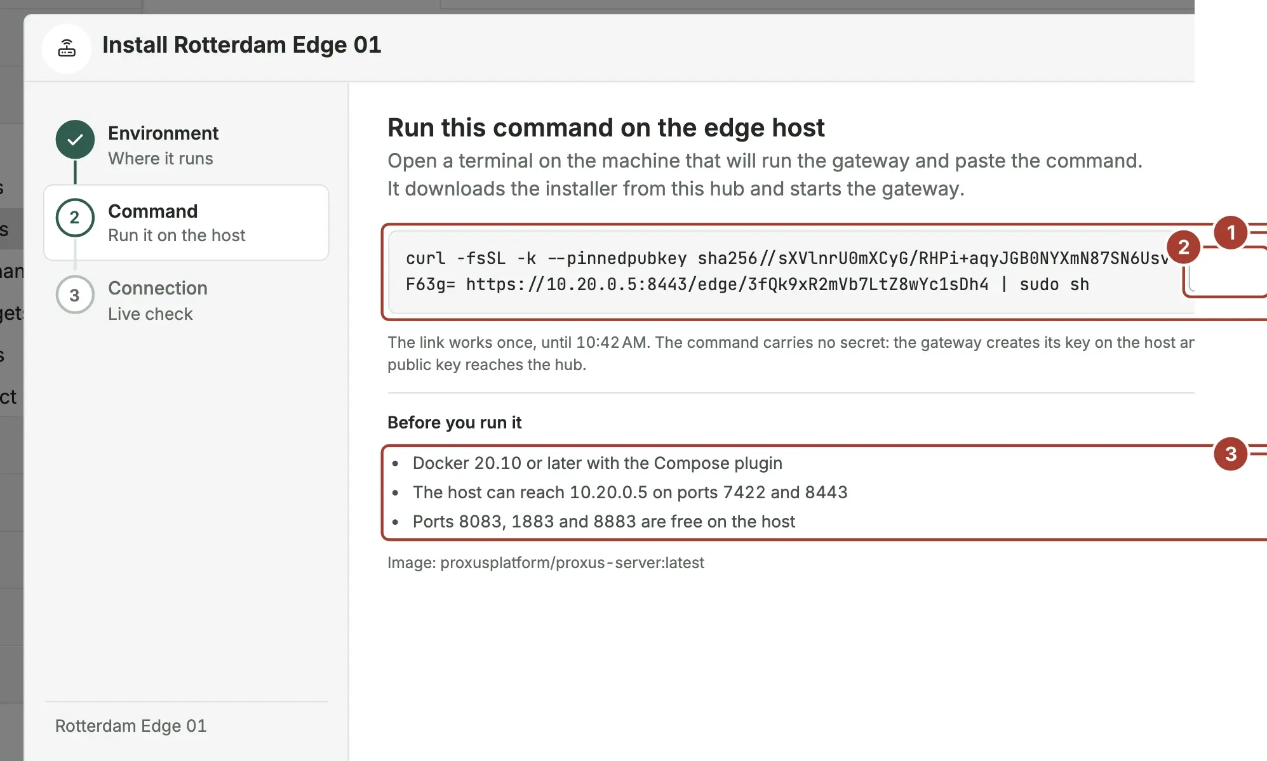1267x761 pixels.
Task: Click the 'Live check' subtitle
Action: (x=151, y=314)
